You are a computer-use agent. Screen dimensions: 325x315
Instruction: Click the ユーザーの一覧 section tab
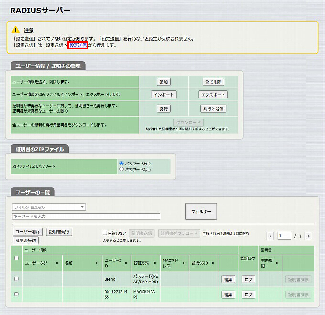tap(33, 192)
